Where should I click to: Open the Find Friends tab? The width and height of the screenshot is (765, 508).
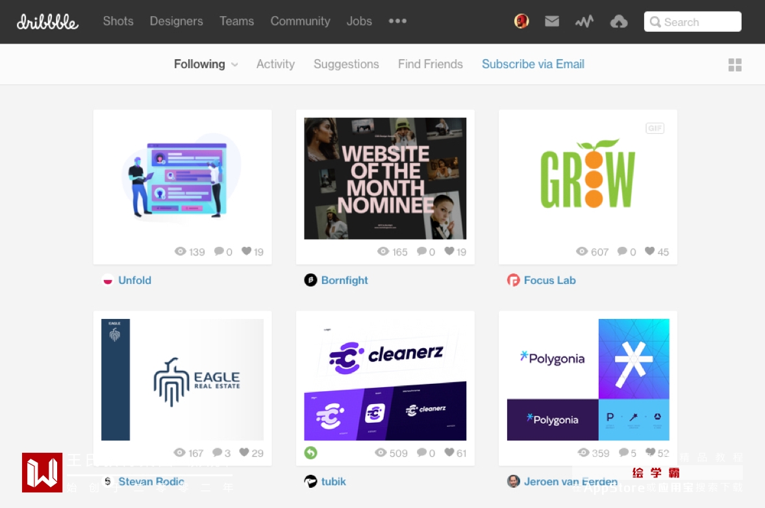431,64
